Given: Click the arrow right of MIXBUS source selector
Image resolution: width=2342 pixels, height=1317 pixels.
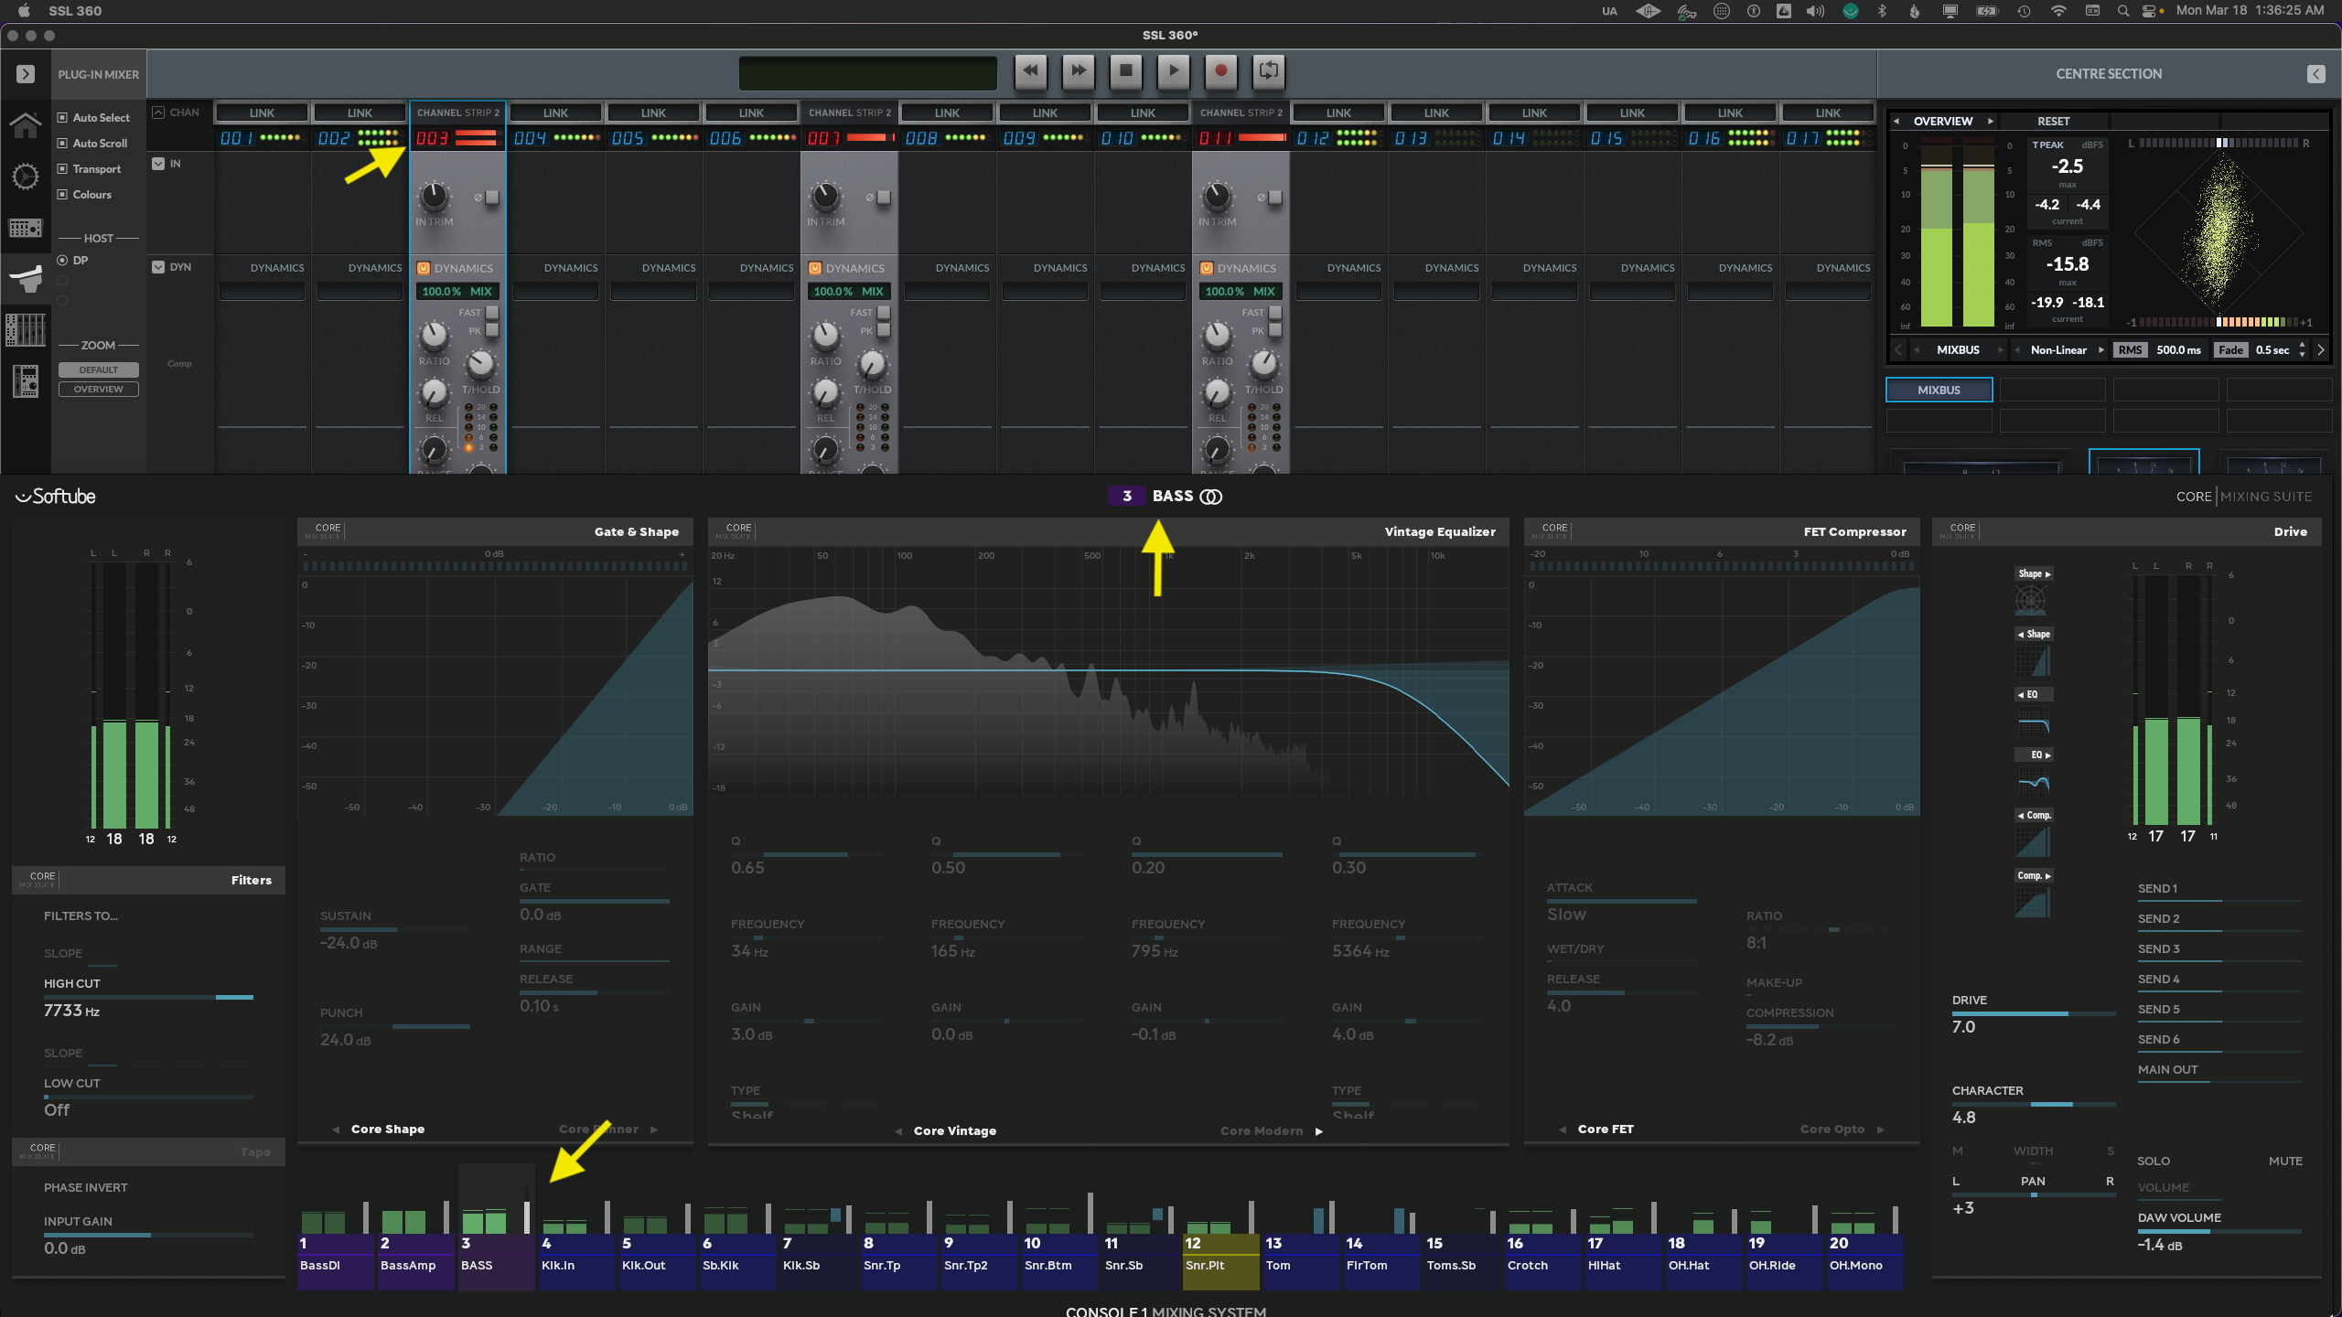Looking at the screenshot, I should (2001, 350).
